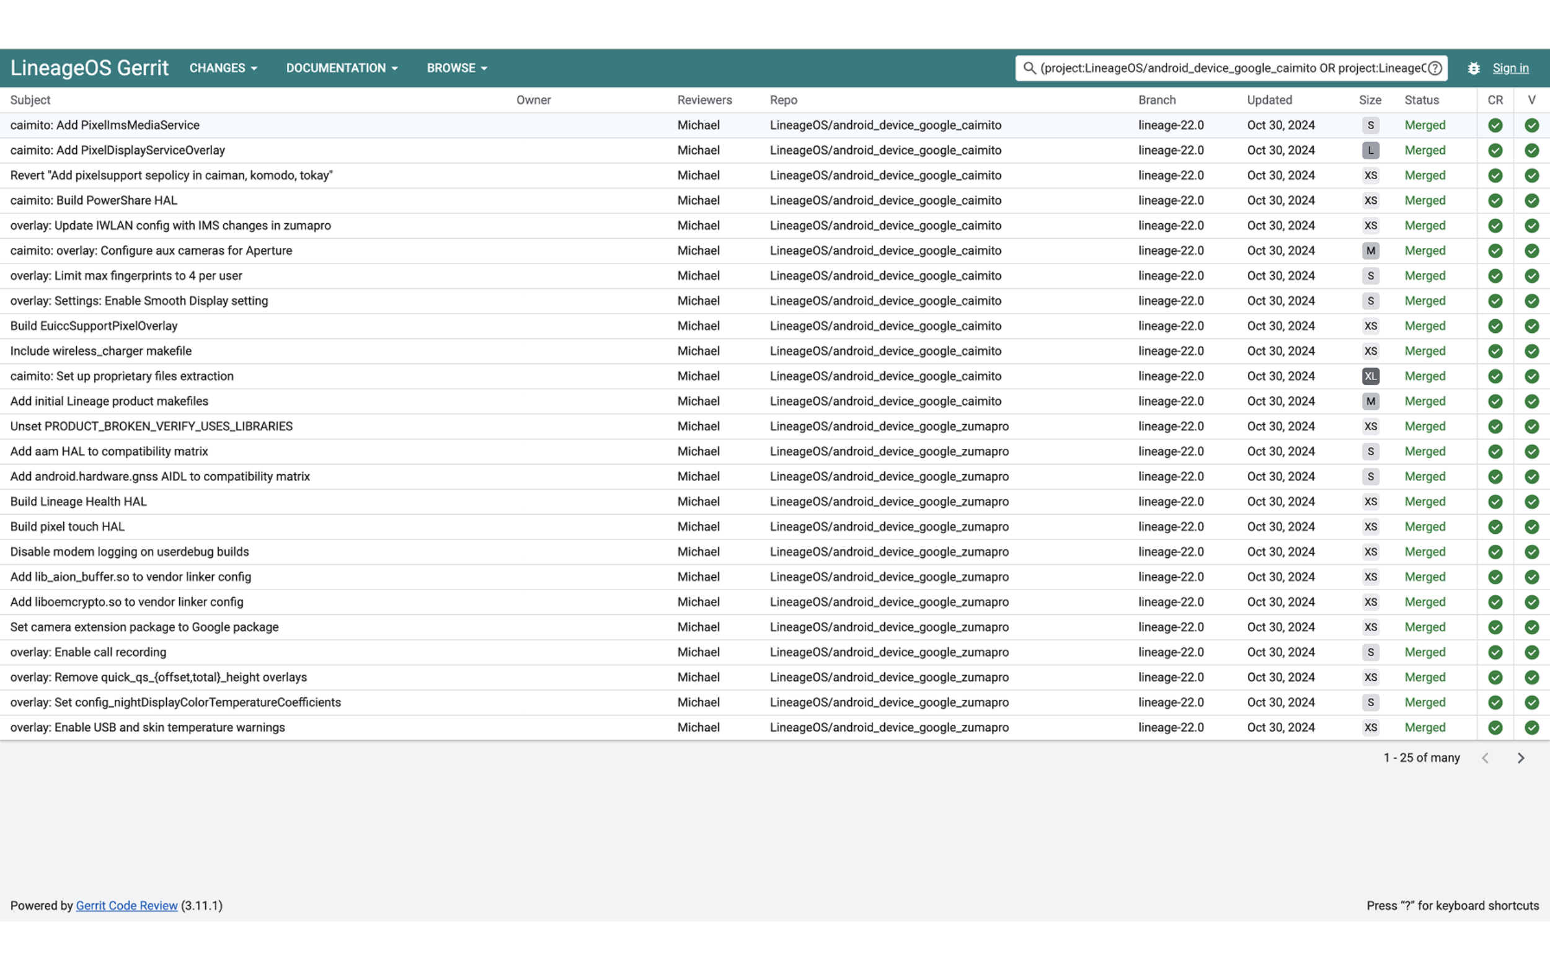Click the Status column header
This screenshot has width=1550, height=969.
click(1421, 100)
